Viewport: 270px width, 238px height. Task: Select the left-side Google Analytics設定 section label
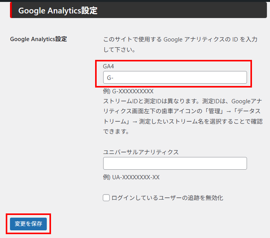[38, 39]
